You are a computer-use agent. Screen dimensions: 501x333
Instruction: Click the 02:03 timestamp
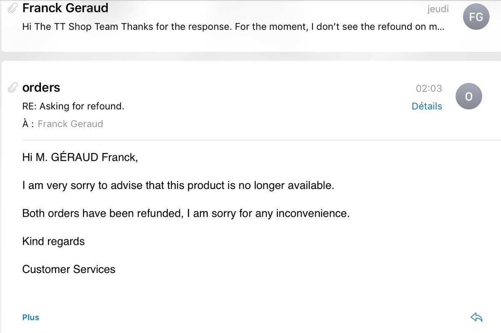click(428, 88)
